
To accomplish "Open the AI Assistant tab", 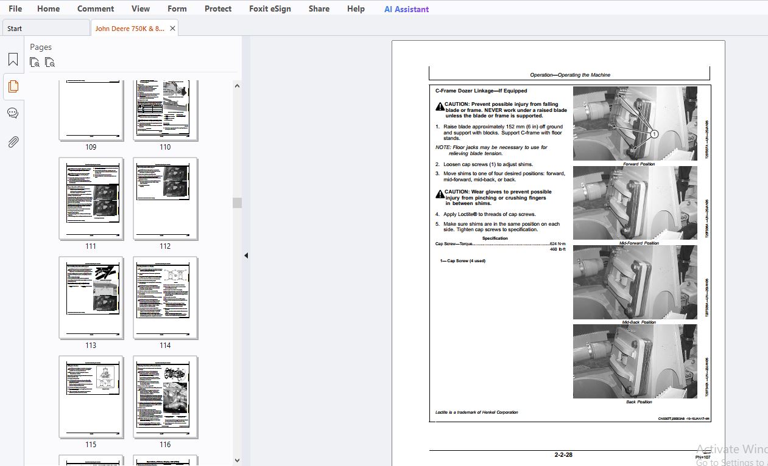I will (x=406, y=9).
